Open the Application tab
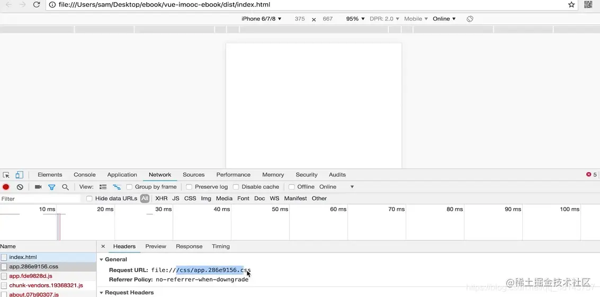Image resolution: width=600 pixels, height=297 pixels. pos(122,175)
